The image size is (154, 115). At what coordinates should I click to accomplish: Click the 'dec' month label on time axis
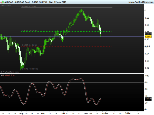point(107,113)
